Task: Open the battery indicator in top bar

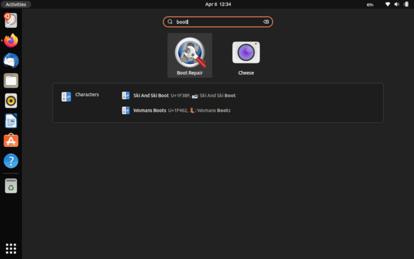Action: [x=406, y=4]
